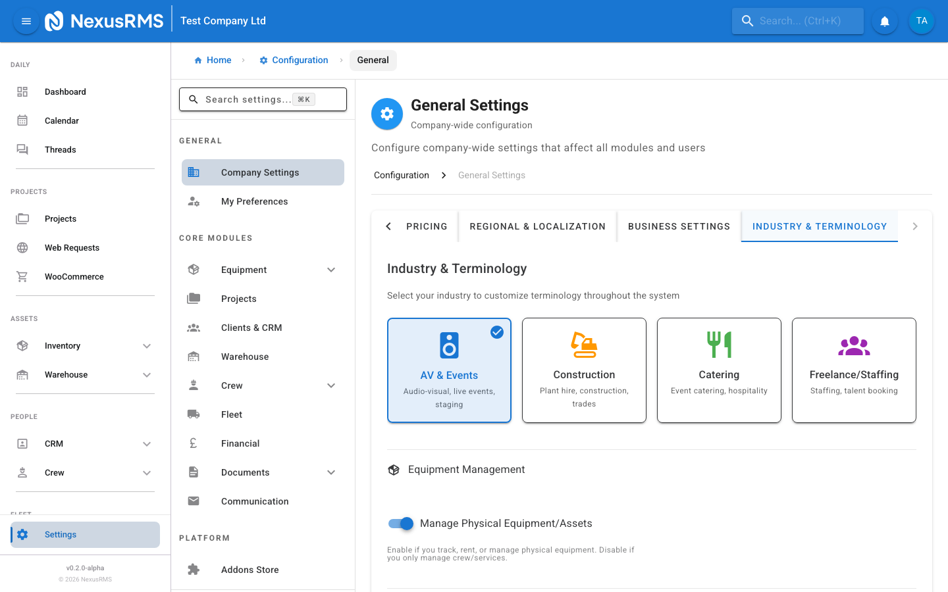Click the Calendar icon in the sidebar
The width and height of the screenshot is (948, 592).
(x=22, y=120)
